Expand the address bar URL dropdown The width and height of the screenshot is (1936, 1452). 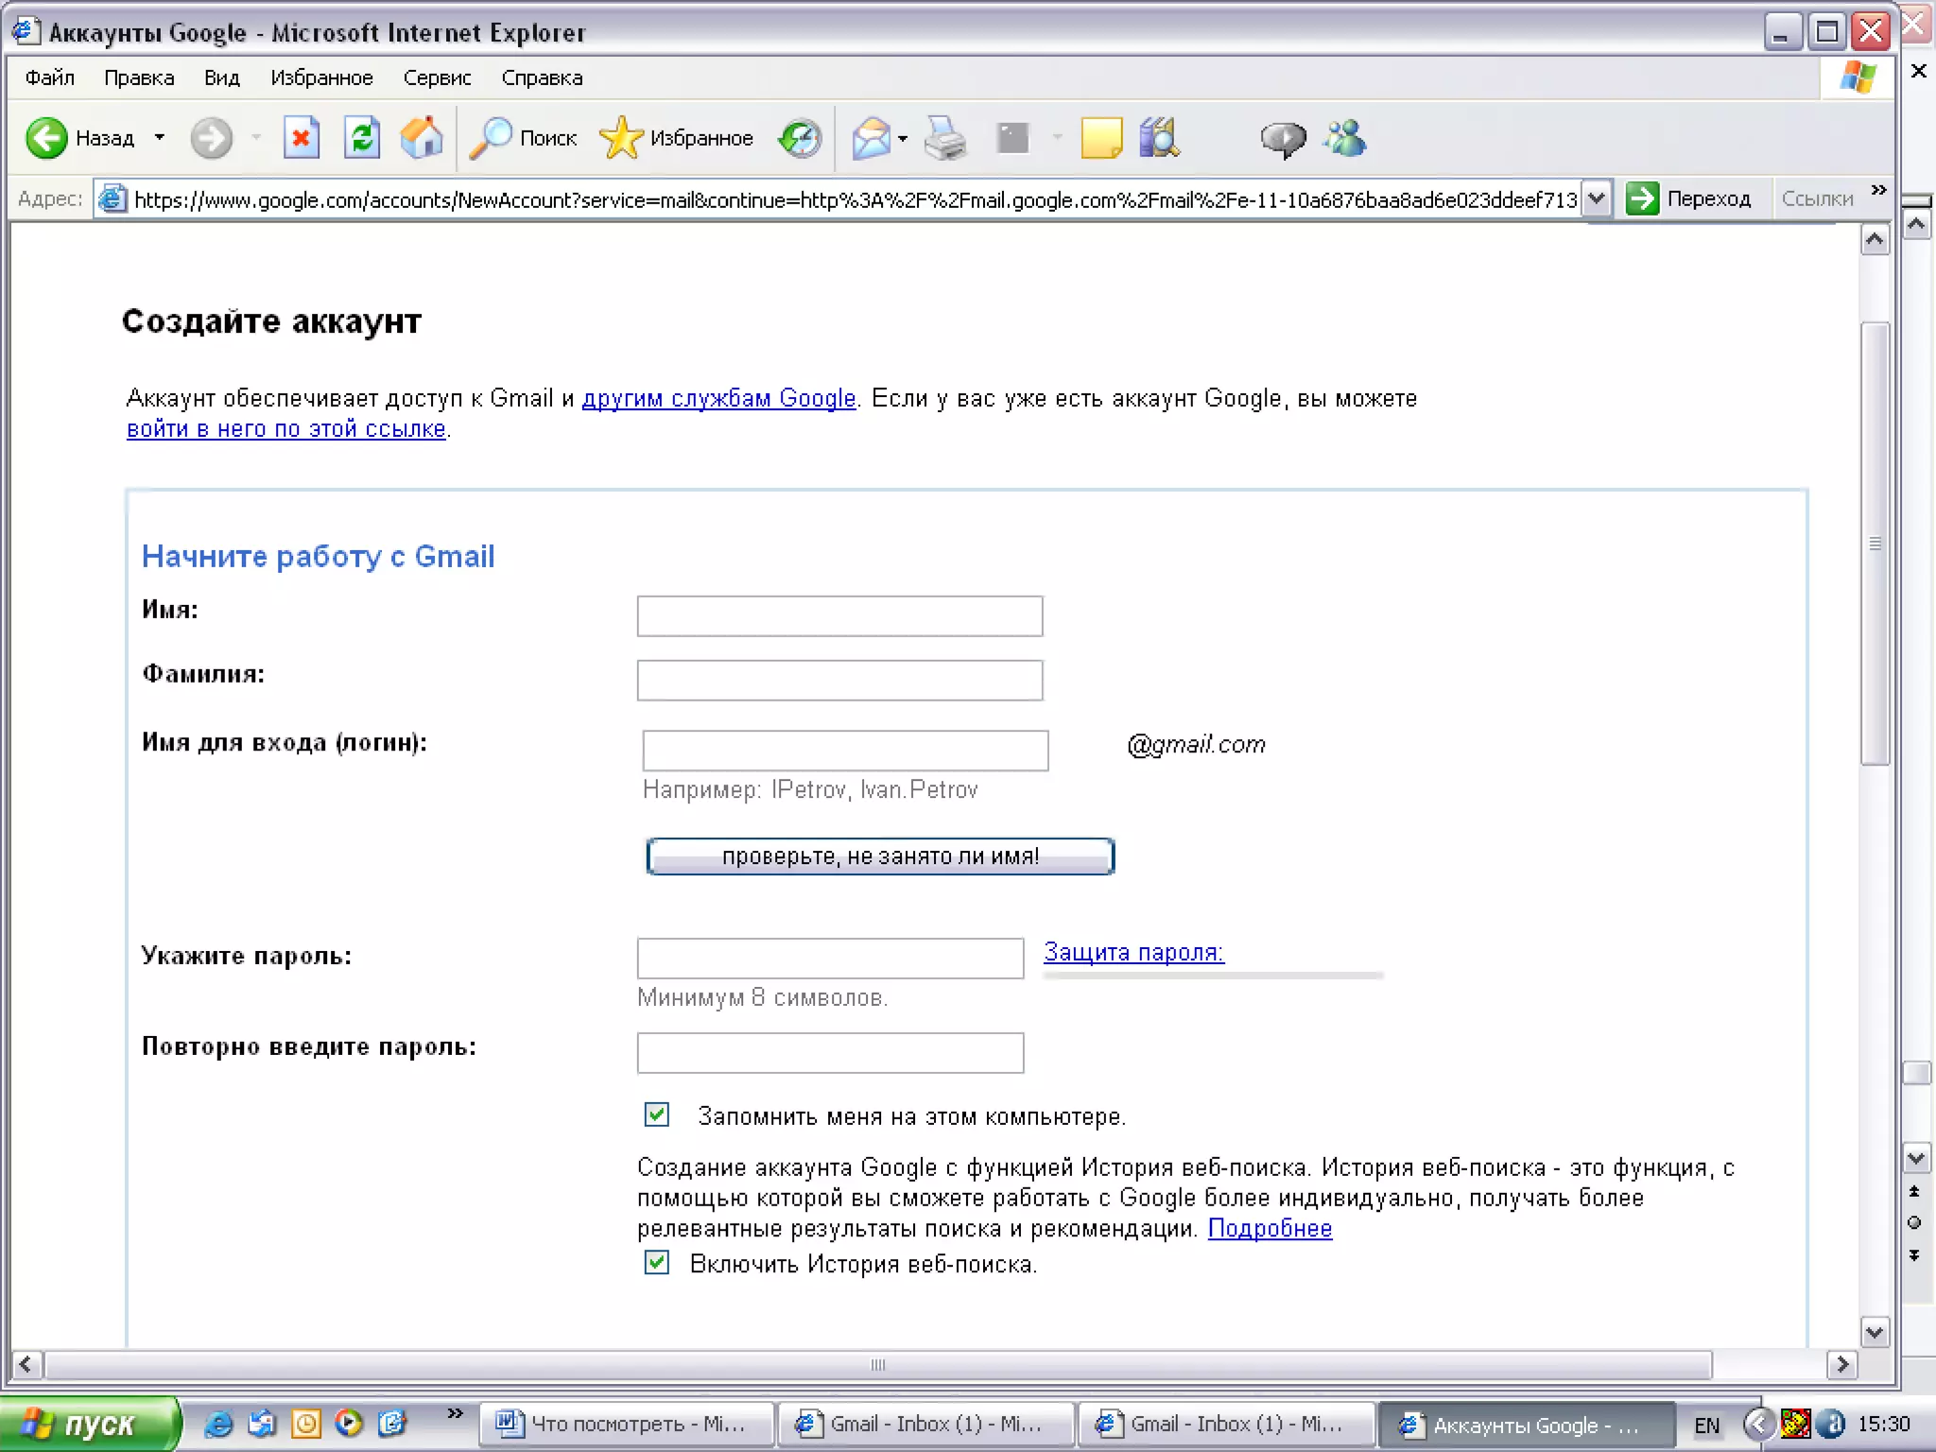1596,199
